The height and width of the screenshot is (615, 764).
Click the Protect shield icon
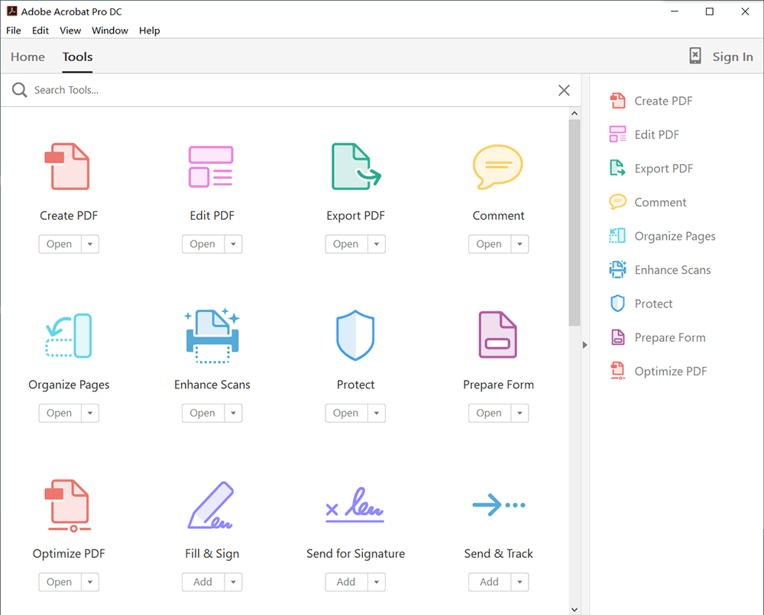coord(355,336)
